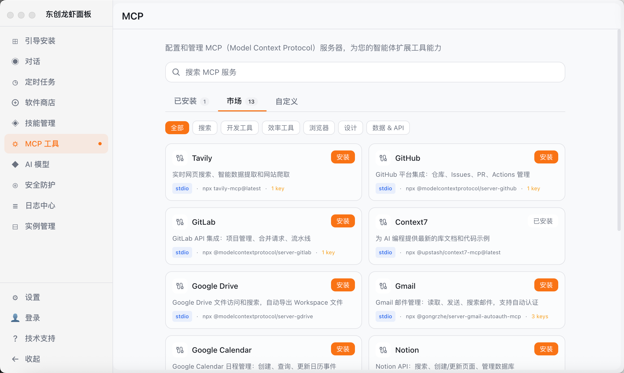
Task: Click the npx @upstash/context7-mcp@latest command
Action: pos(453,252)
